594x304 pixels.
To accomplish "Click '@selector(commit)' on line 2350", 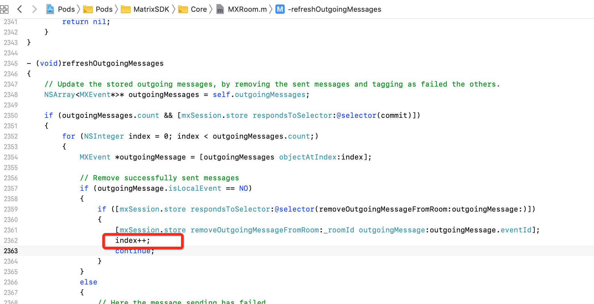I will click(x=375, y=116).
